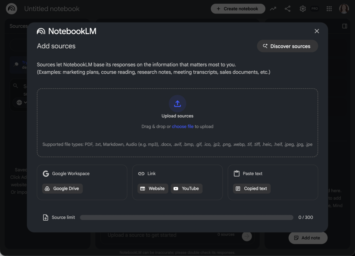The image size is (355, 256).
Task: Choose Google Drive as source
Action: [x=62, y=188]
